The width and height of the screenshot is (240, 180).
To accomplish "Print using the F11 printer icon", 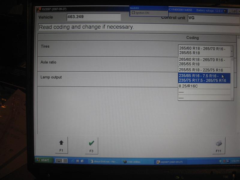I will point(218,145).
